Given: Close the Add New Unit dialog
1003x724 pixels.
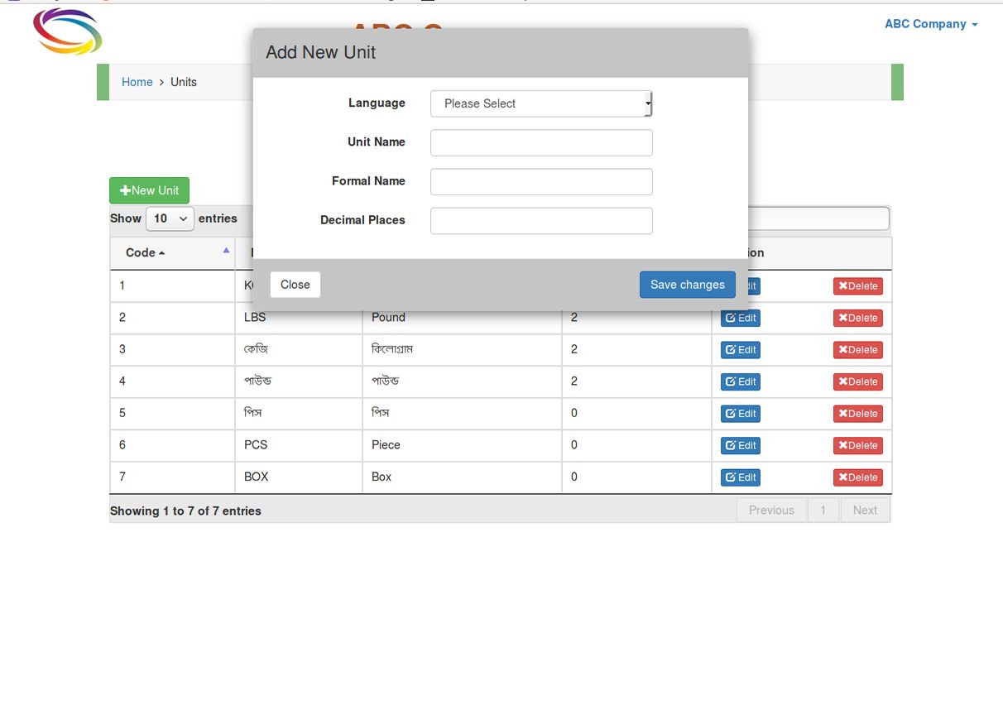Looking at the screenshot, I should point(295,285).
